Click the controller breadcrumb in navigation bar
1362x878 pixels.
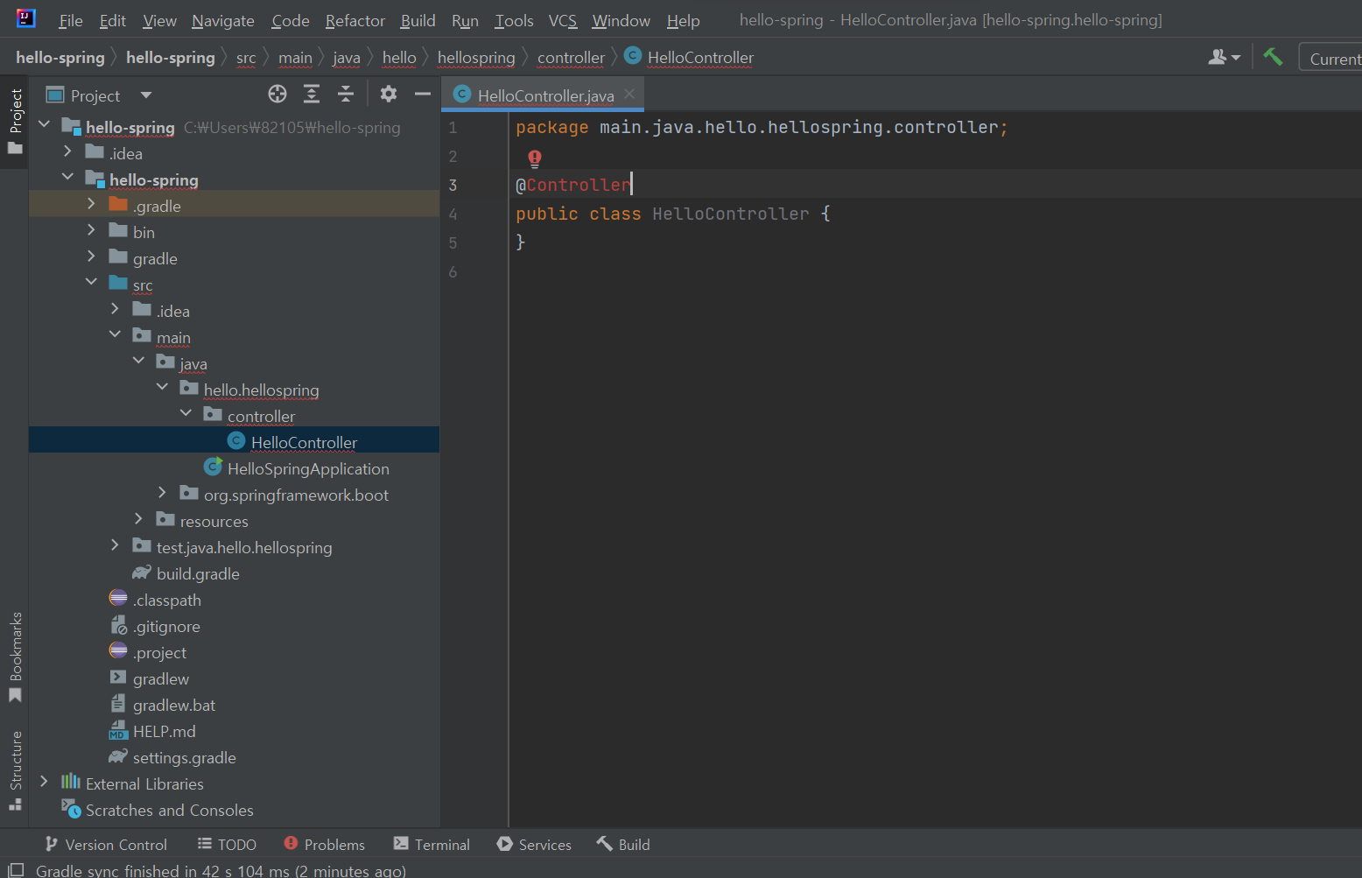tap(571, 58)
